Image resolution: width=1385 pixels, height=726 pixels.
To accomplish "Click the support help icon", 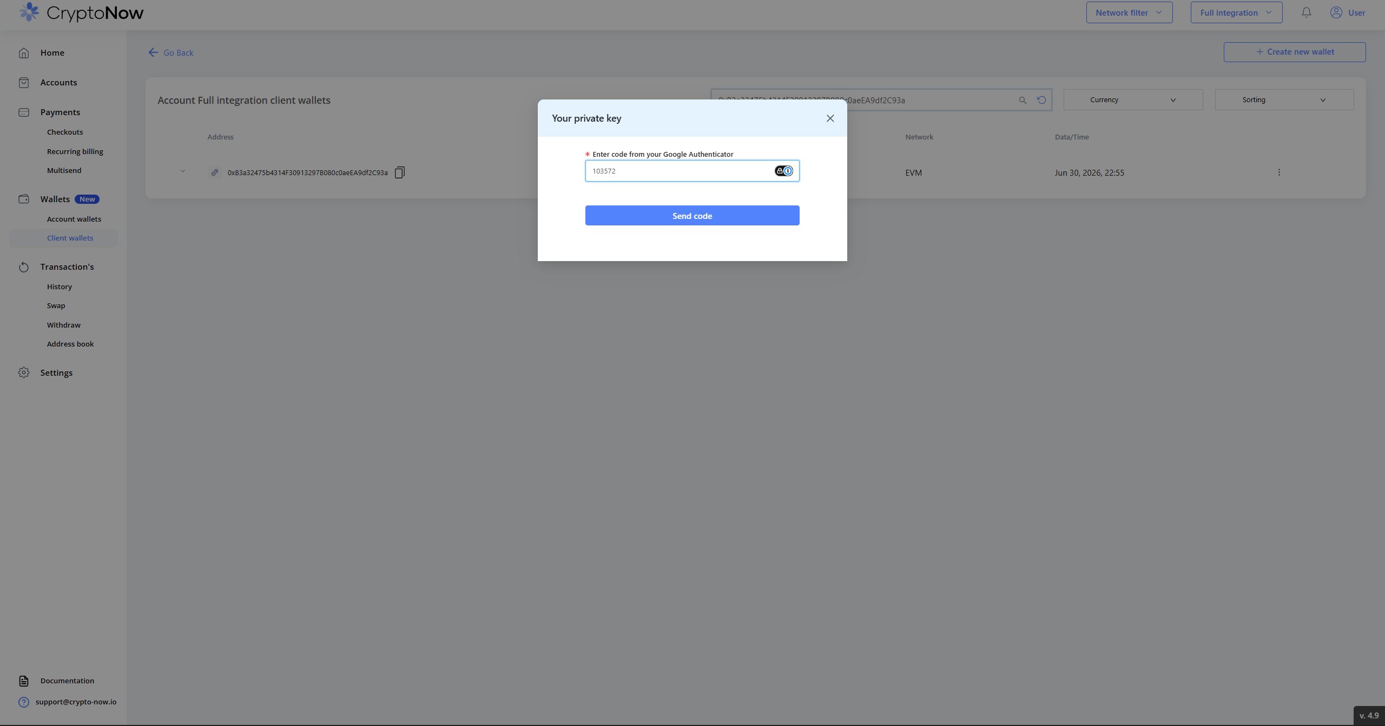I will [x=24, y=702].
